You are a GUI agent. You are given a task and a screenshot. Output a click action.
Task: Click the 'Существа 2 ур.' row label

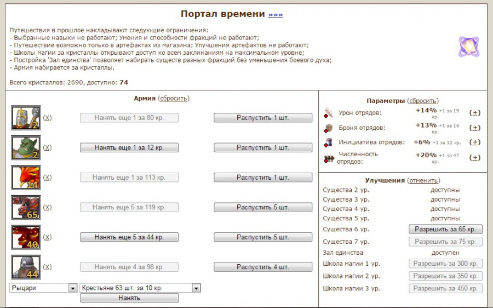(x=346, y=190)
